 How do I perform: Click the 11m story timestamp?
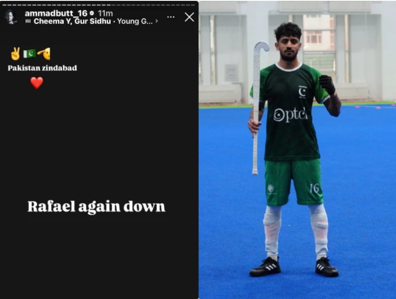pos(105,13)
